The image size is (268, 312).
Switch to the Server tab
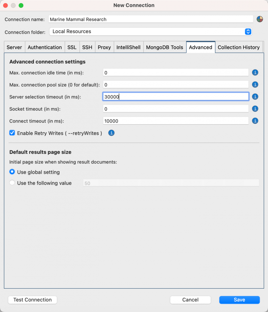(x=14, y=47)
